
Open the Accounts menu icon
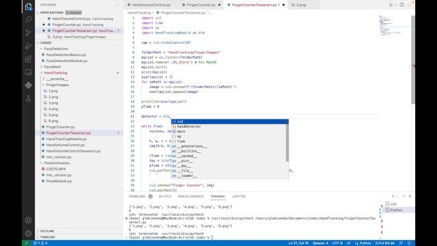click(x=28, y=220)
